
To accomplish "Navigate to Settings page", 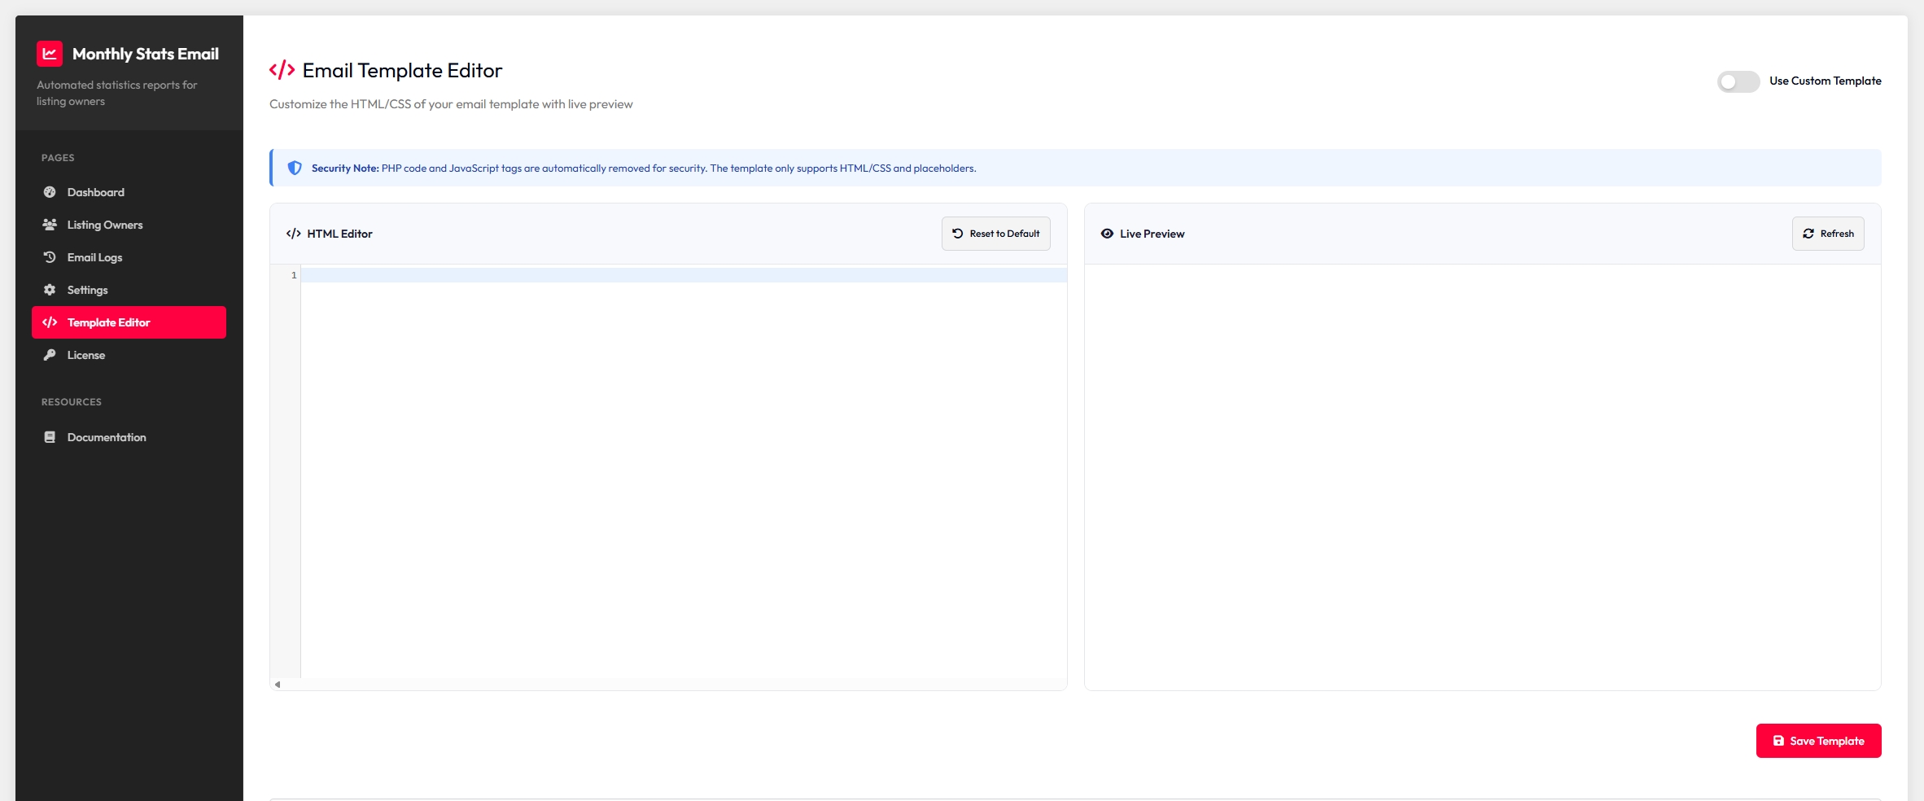I will [129, 290].
